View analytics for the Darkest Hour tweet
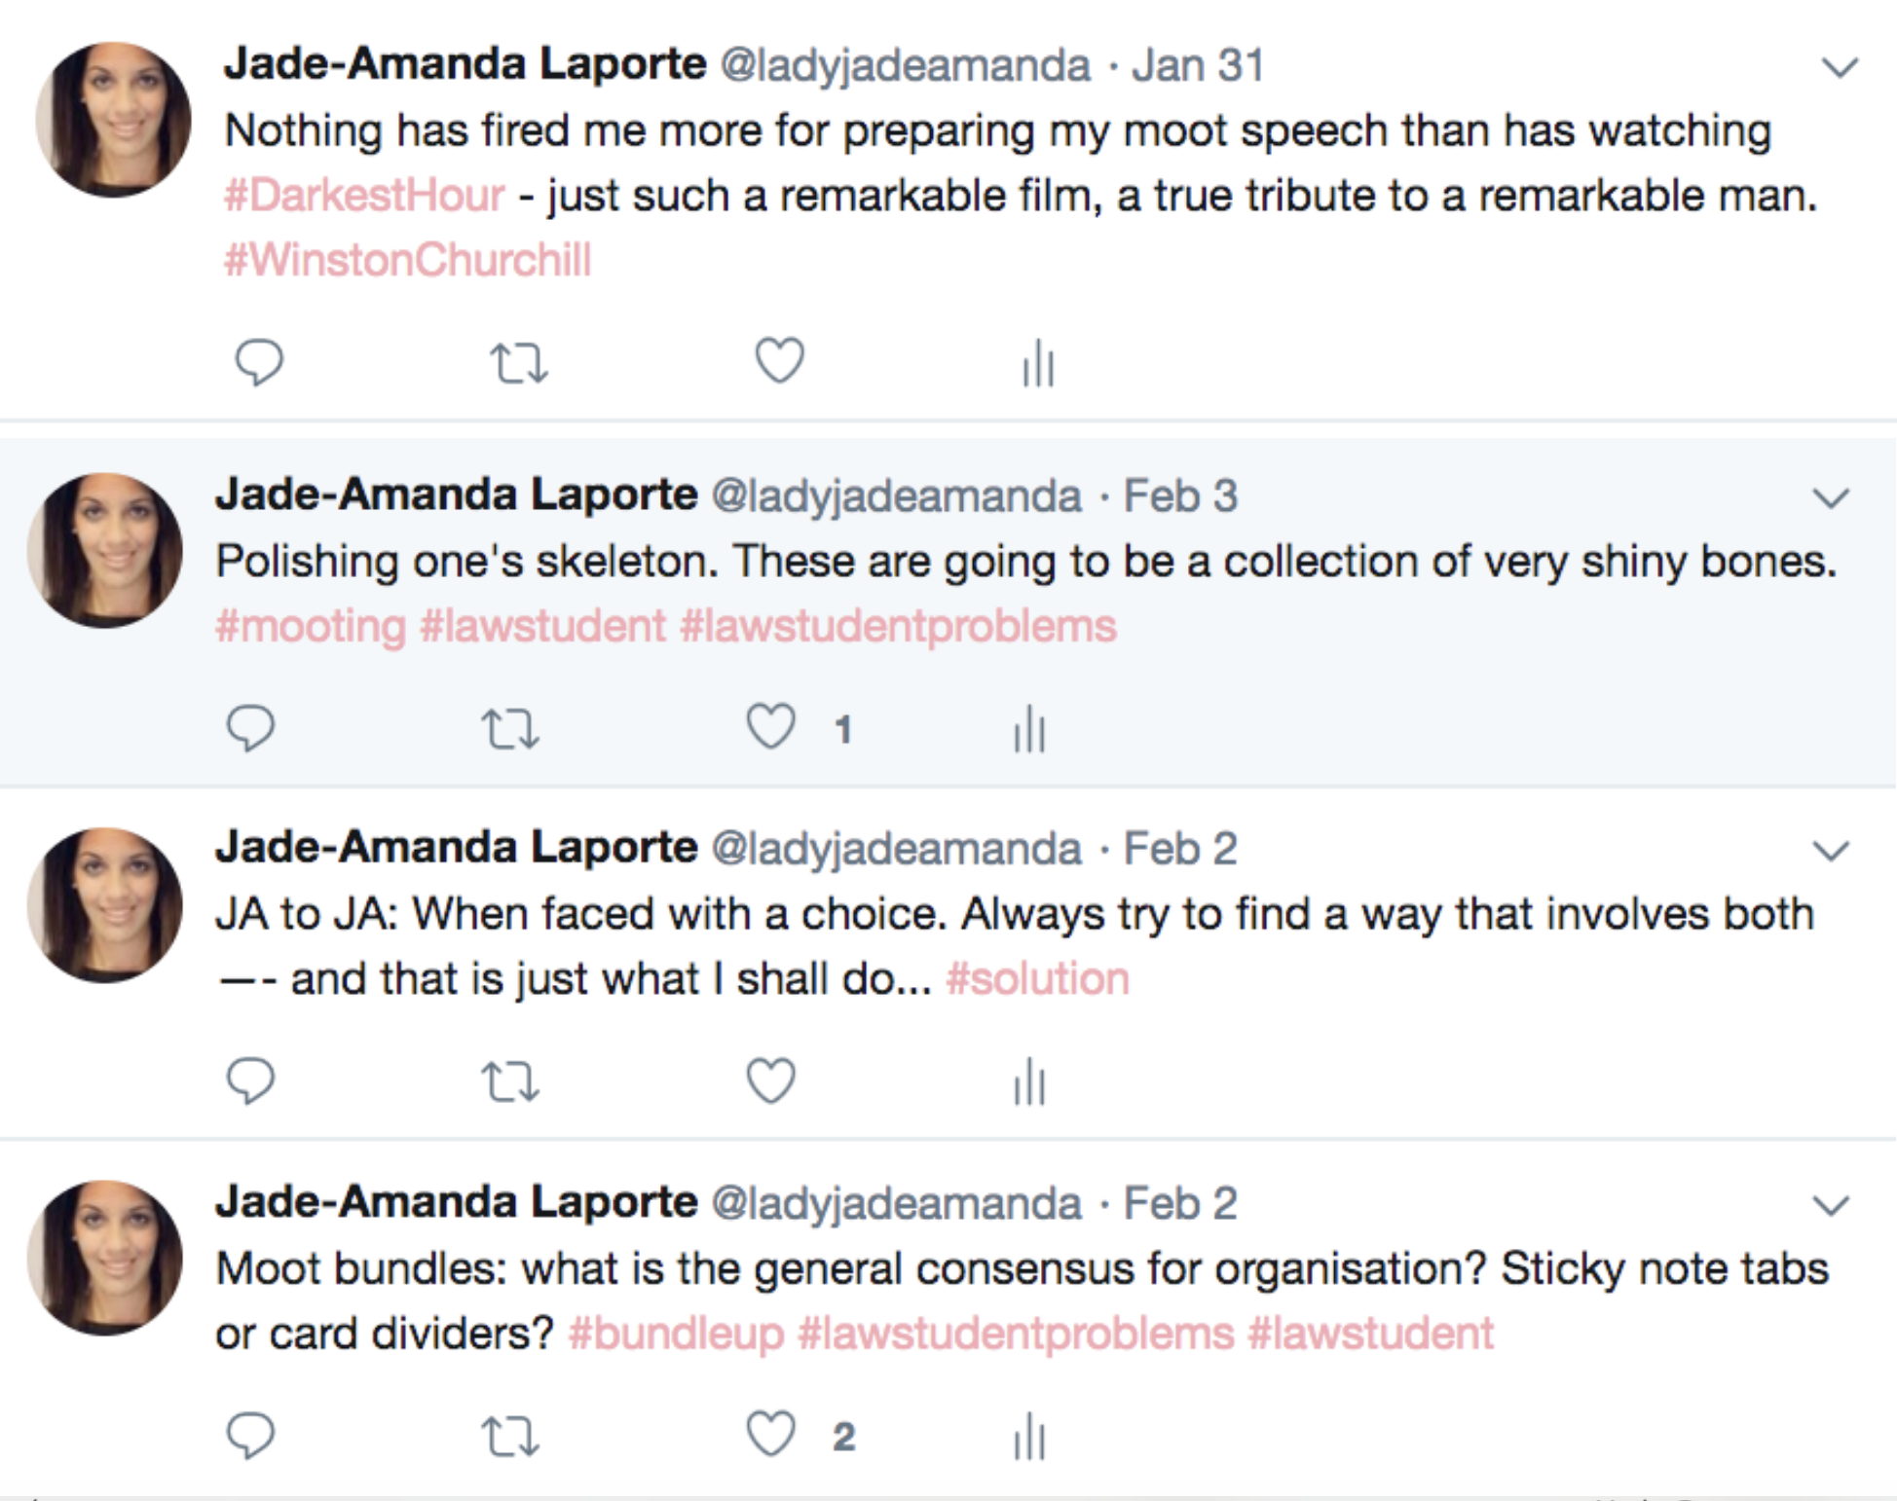The width and height of the screenshot is (1897, 1501). point(1039,363)
